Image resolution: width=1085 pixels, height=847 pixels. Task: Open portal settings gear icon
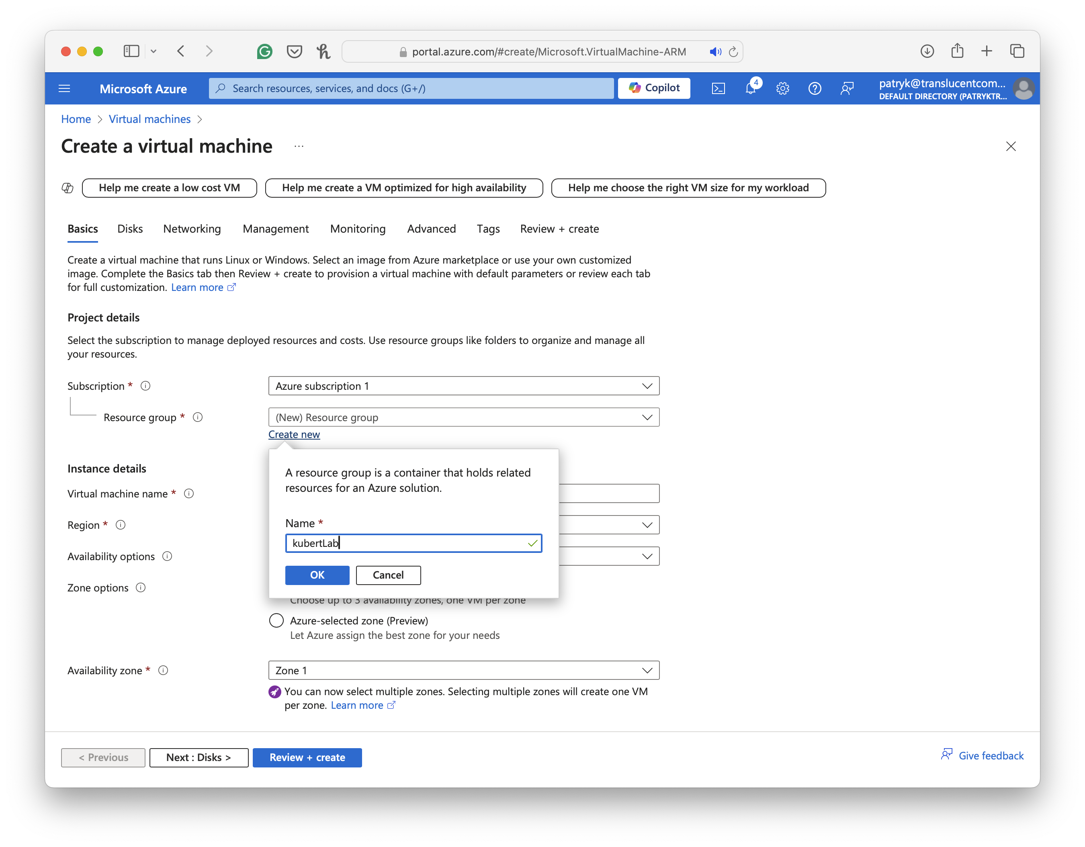point(782,88)
